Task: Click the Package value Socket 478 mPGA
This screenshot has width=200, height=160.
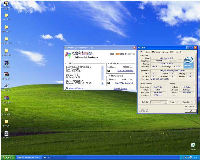Action: 166,64
